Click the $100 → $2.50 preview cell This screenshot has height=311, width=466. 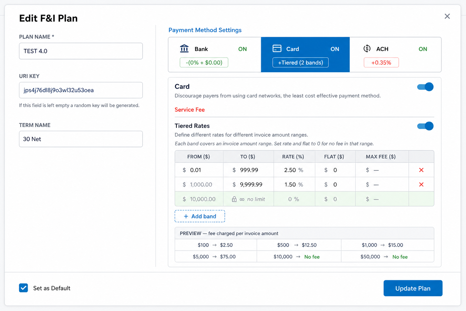pyautogui.click(x=216, y=245)
